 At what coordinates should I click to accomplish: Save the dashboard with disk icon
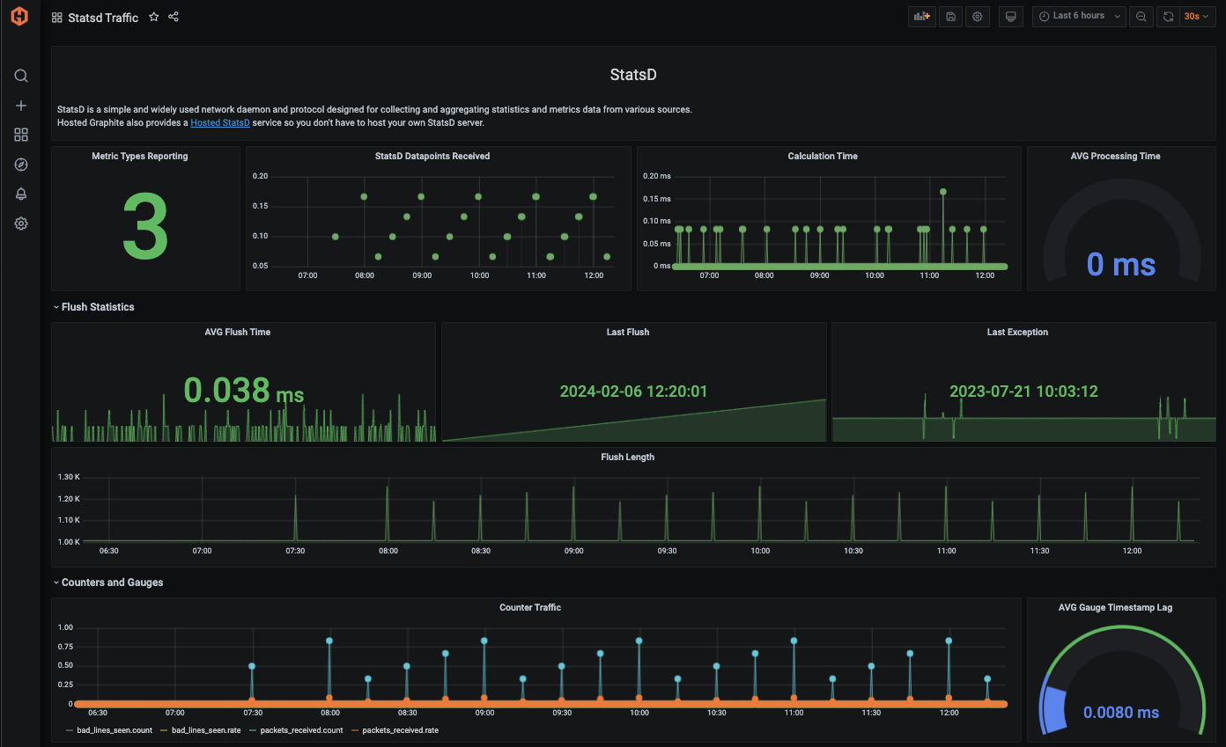pos(950,16)
